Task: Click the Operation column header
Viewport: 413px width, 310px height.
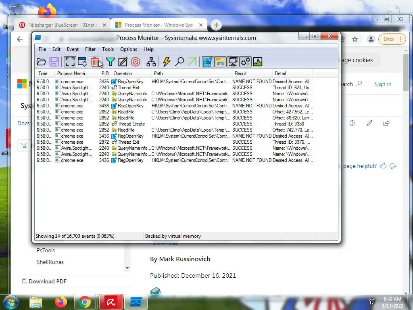Action: click(x=131, y=73)
